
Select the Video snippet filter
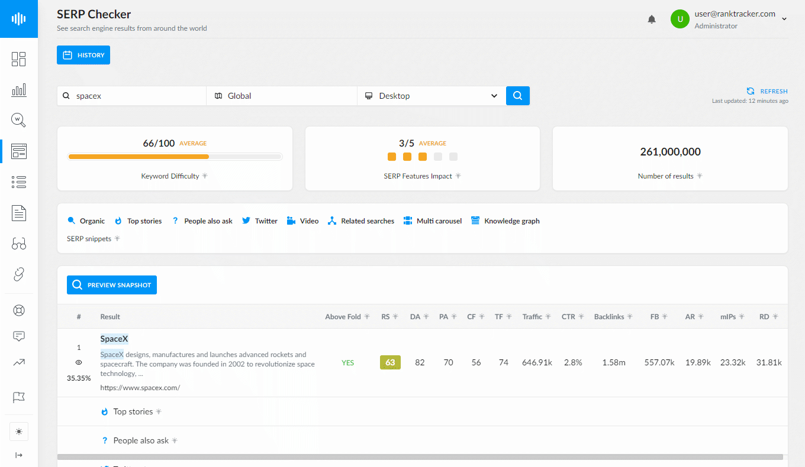click(x=302, y=221)
